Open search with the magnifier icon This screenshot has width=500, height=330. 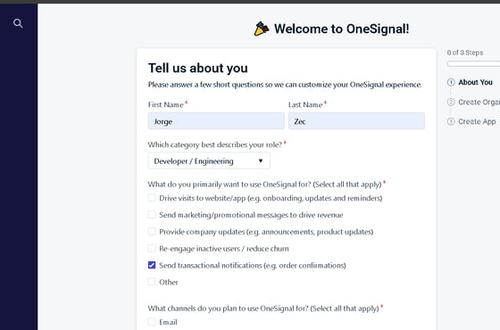click(18, 23)
